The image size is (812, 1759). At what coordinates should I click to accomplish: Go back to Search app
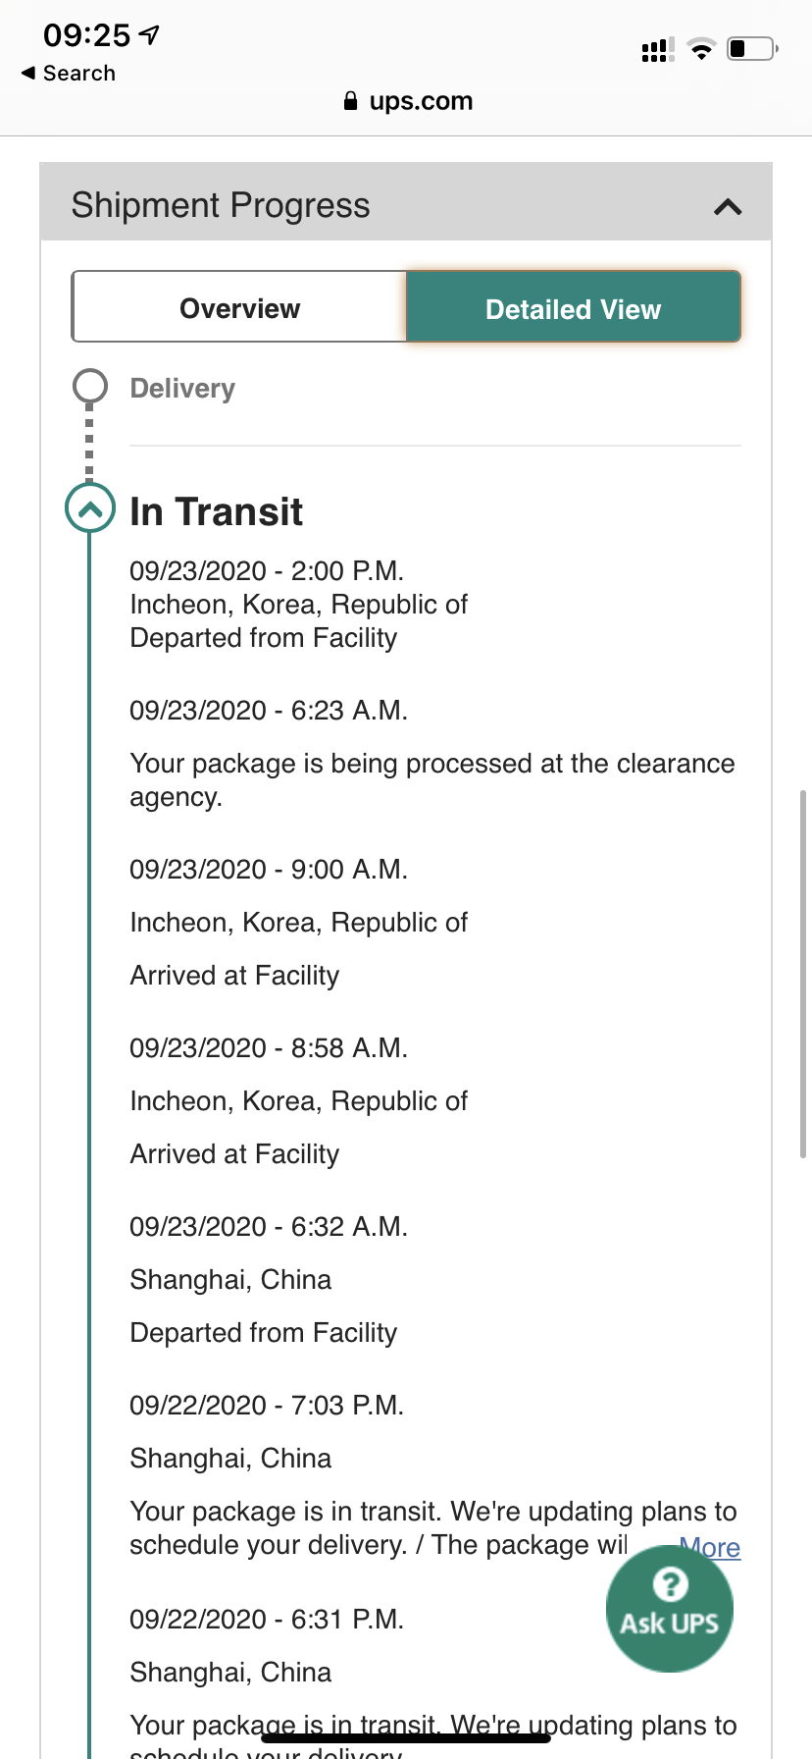click(x=69, y=74)
